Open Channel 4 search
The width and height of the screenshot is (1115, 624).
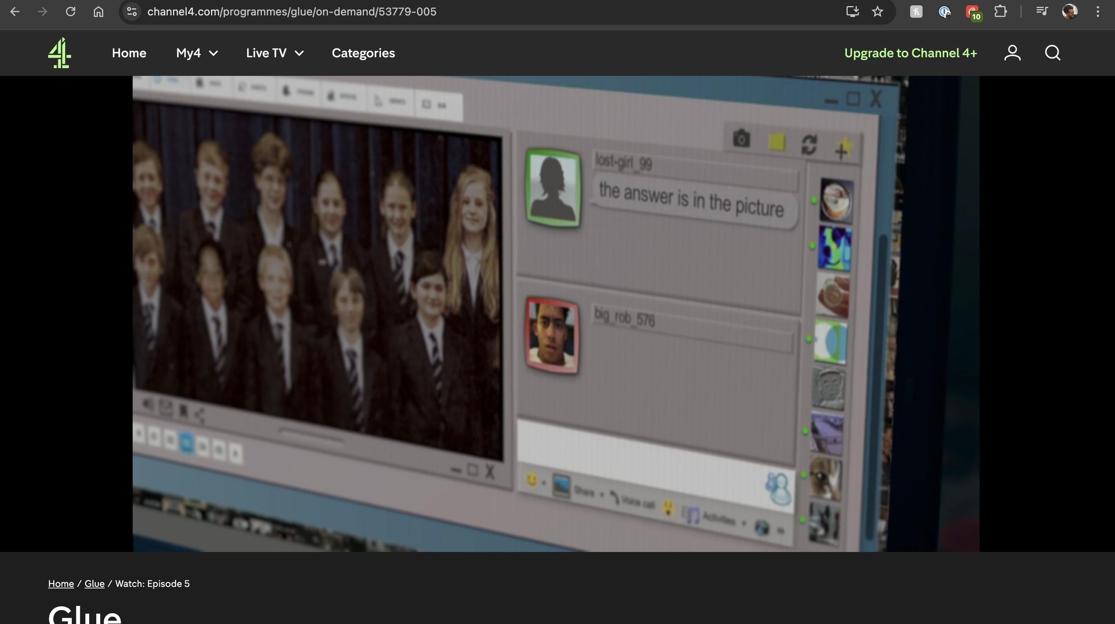point(1053,53)
